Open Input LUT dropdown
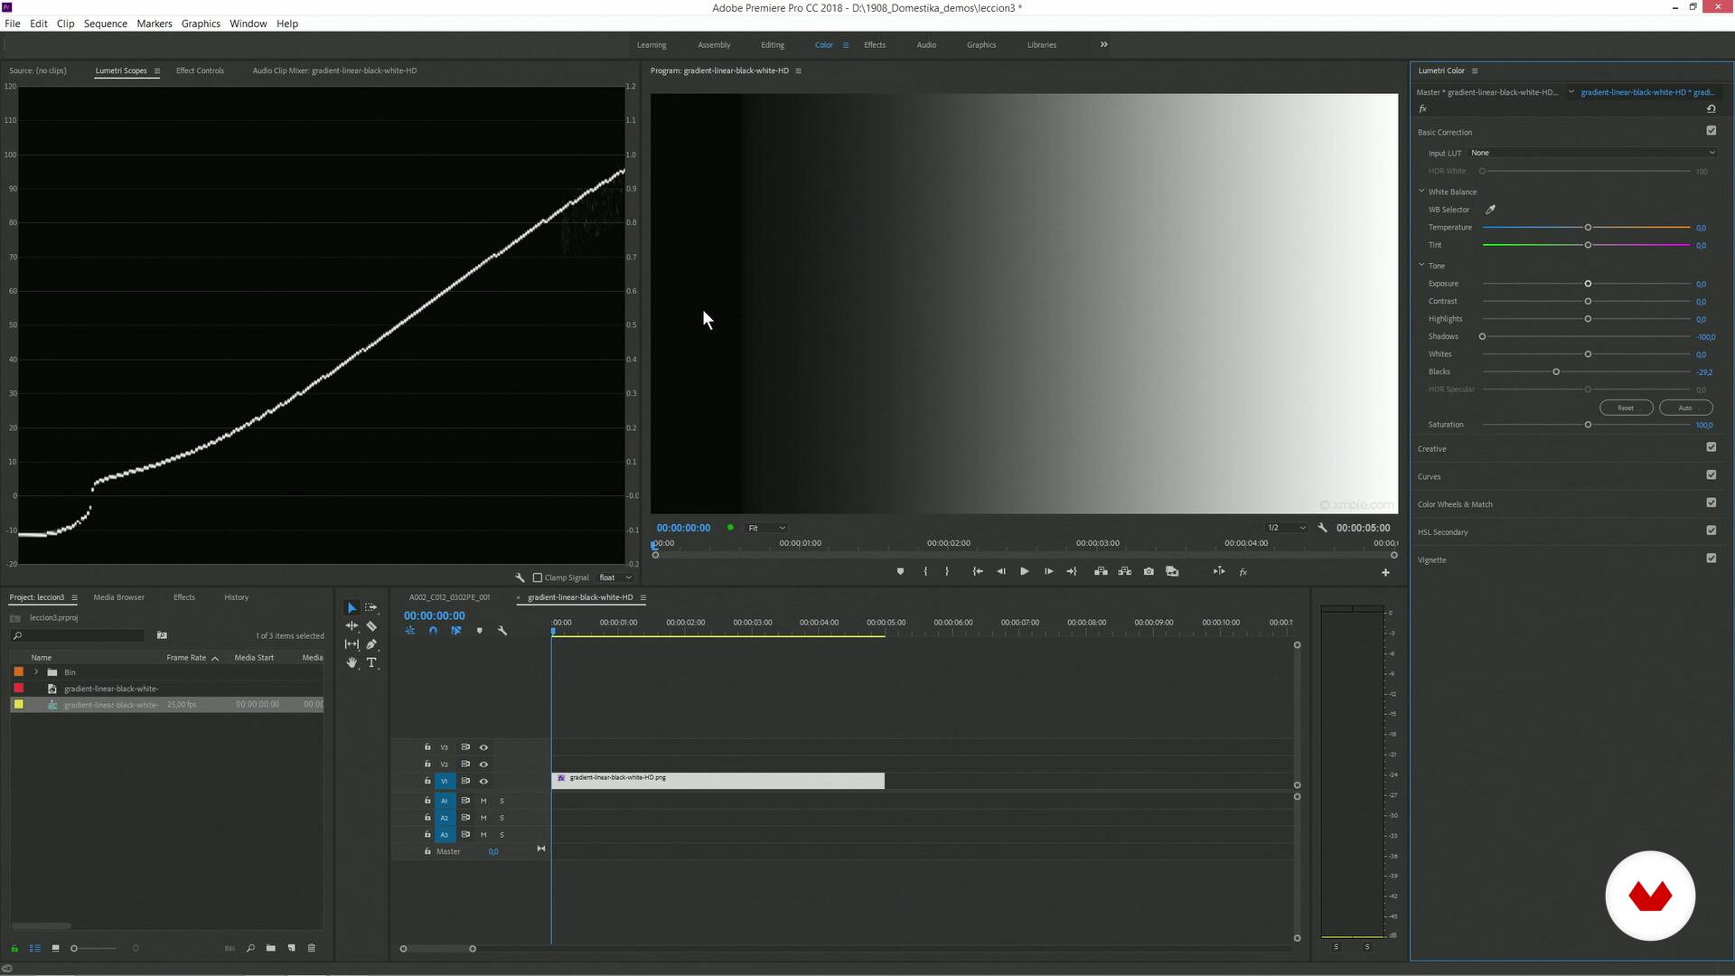Screen dimensions: 1735x976 pos(1592,153)
